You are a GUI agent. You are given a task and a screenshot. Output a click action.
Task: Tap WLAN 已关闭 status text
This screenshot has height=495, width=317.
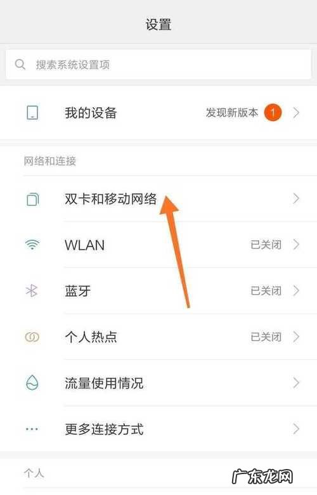[x=266, y=245]
